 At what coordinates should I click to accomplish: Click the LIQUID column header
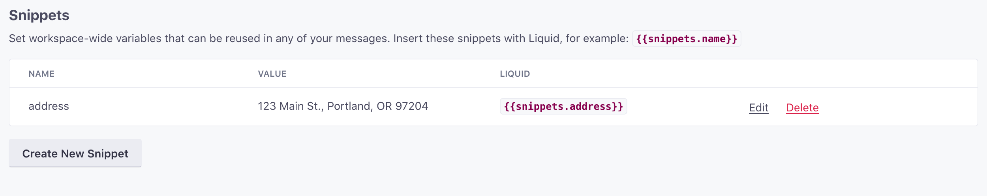514,74
